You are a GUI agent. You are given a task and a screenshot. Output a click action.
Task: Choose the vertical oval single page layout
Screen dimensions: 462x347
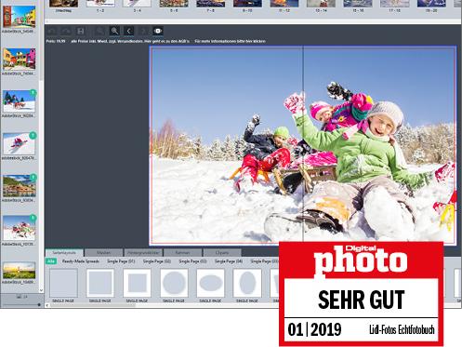click(247, 283)
